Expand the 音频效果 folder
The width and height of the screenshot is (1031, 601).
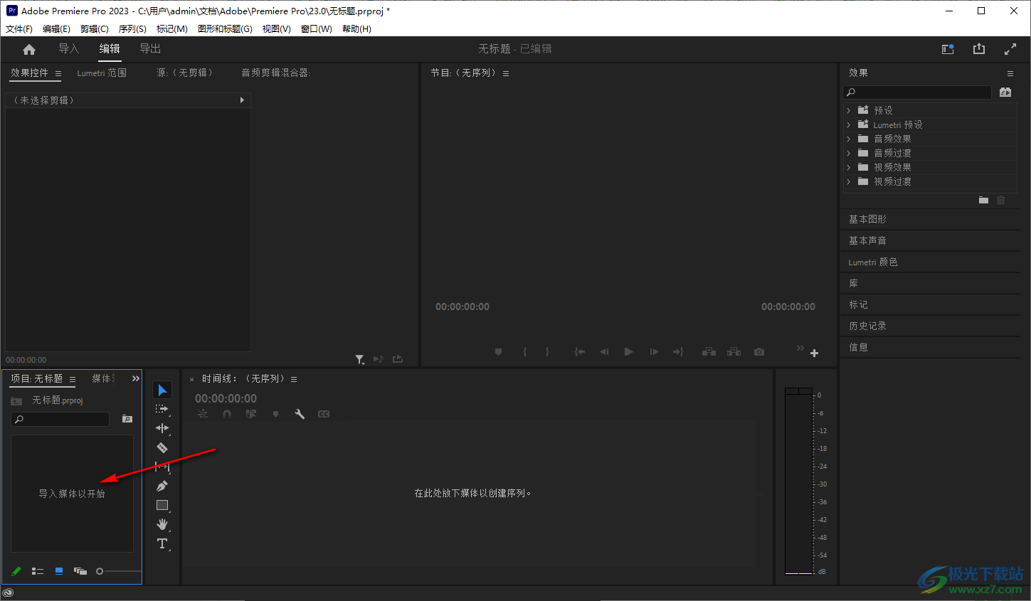(848, 139)
